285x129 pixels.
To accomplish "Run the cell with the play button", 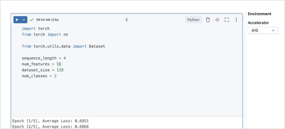I will point(17,20).
